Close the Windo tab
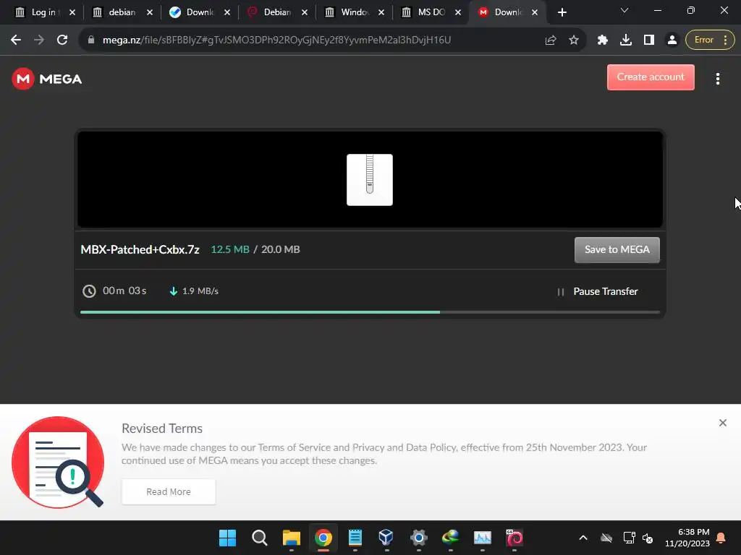The image size is (741, 555). pyautogui.click(x=381, y=13)
